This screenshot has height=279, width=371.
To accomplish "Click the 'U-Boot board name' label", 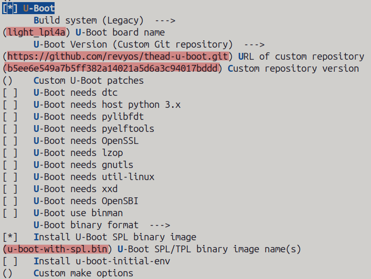I will click(120, 32).
